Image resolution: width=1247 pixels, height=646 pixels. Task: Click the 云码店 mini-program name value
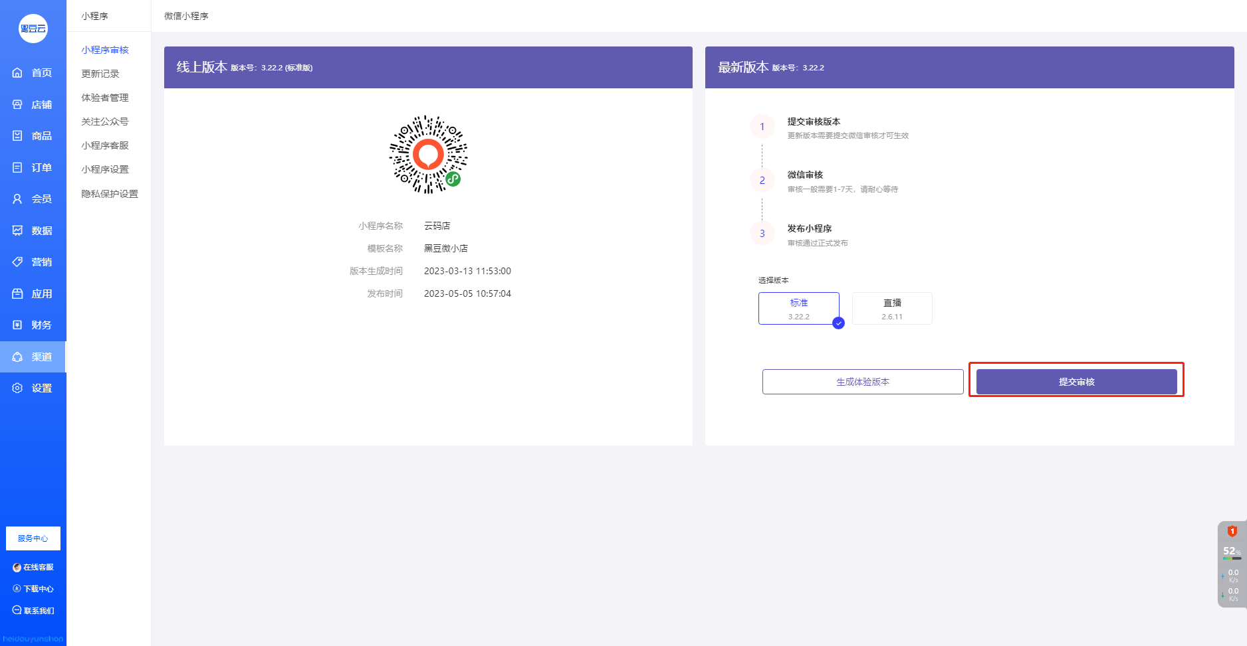coord(437,226)
